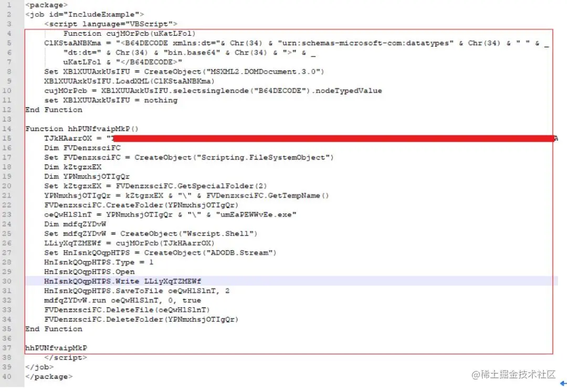Screen dimensions: 567x391
Task: Click the '"umEaPEWWvEe.exe"' assignment line
Action: 170,215
